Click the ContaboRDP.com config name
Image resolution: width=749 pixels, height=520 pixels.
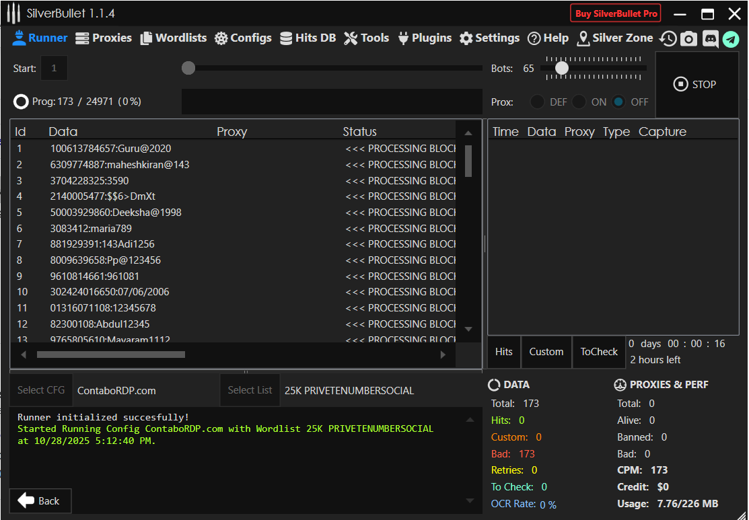pos(116,391)
